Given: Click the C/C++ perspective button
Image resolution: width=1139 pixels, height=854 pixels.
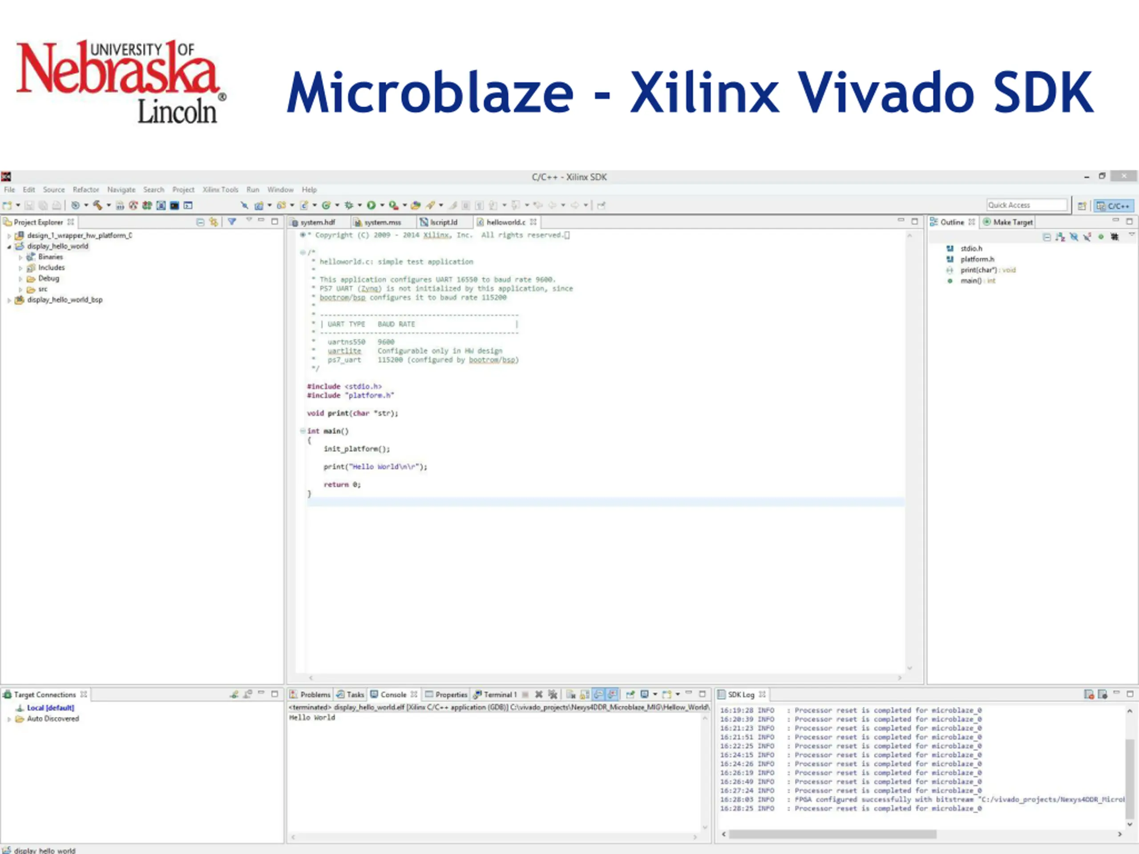Looking at the screenshot, I should [x=1114, y=206].
